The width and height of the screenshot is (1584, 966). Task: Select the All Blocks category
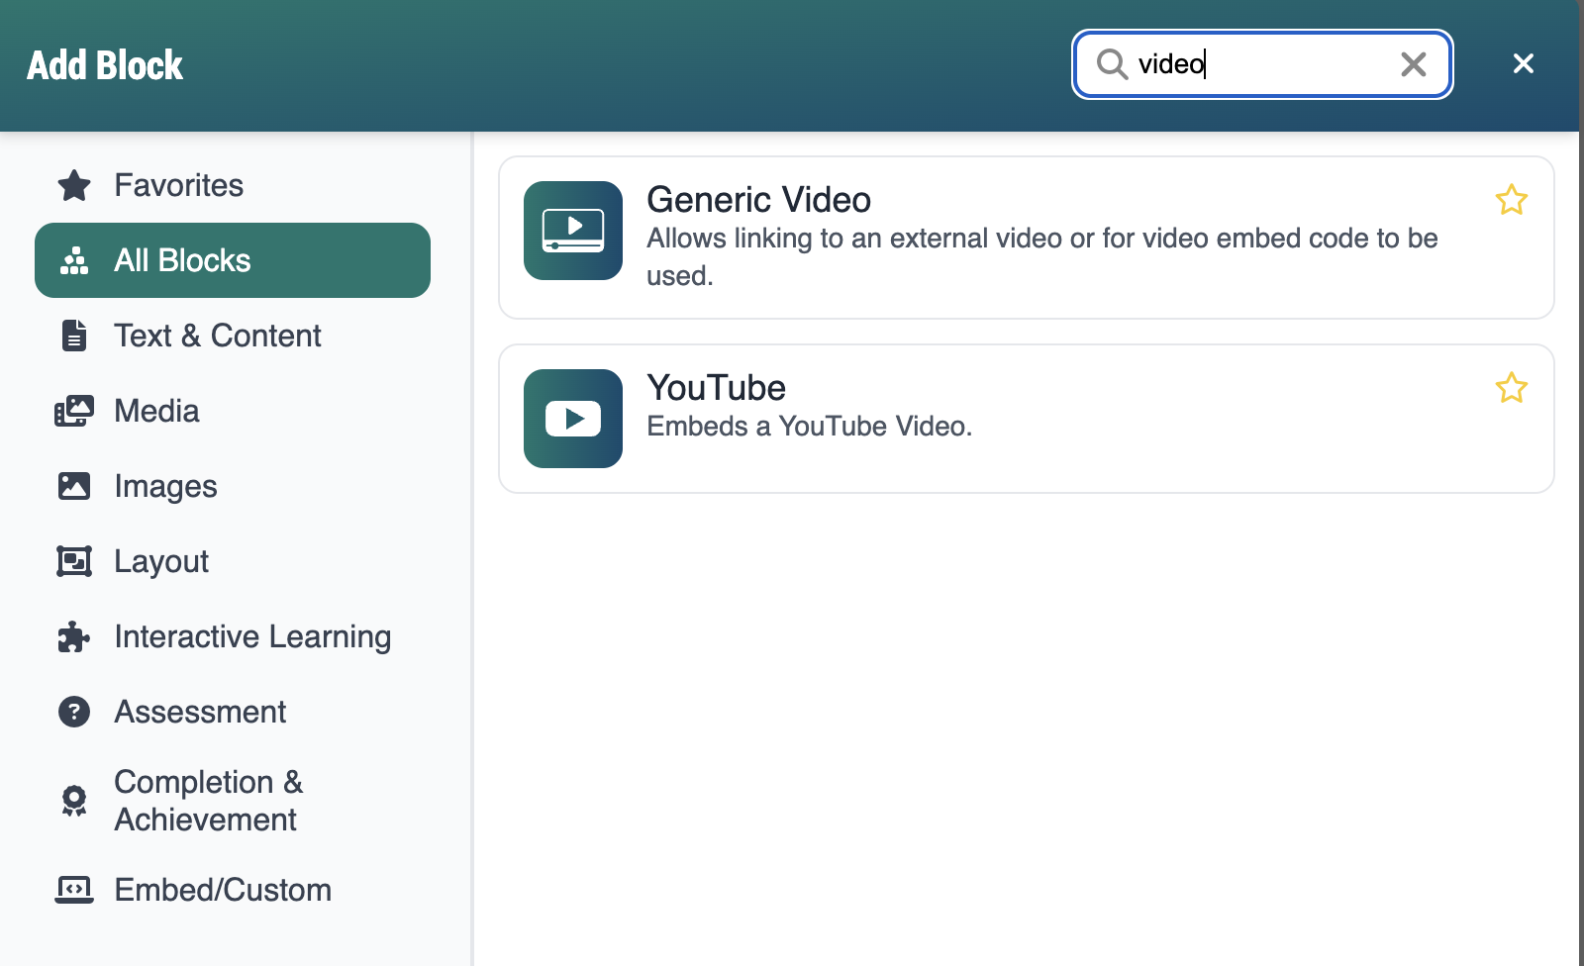click(x=233, y=260)
